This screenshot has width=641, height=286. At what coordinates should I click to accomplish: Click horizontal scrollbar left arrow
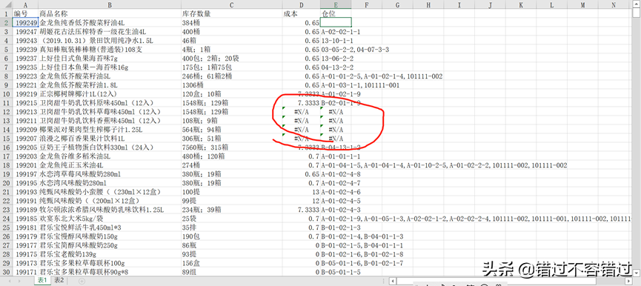(393, 281)
